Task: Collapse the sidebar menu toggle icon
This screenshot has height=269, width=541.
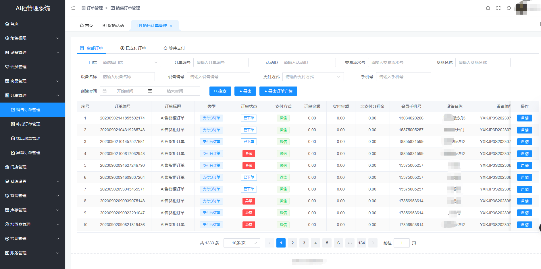Action: click(x=73, y=8)
